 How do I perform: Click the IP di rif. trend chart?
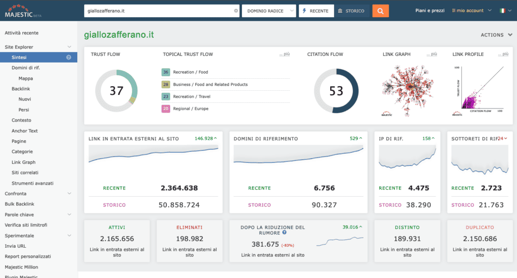coord(407,157)
